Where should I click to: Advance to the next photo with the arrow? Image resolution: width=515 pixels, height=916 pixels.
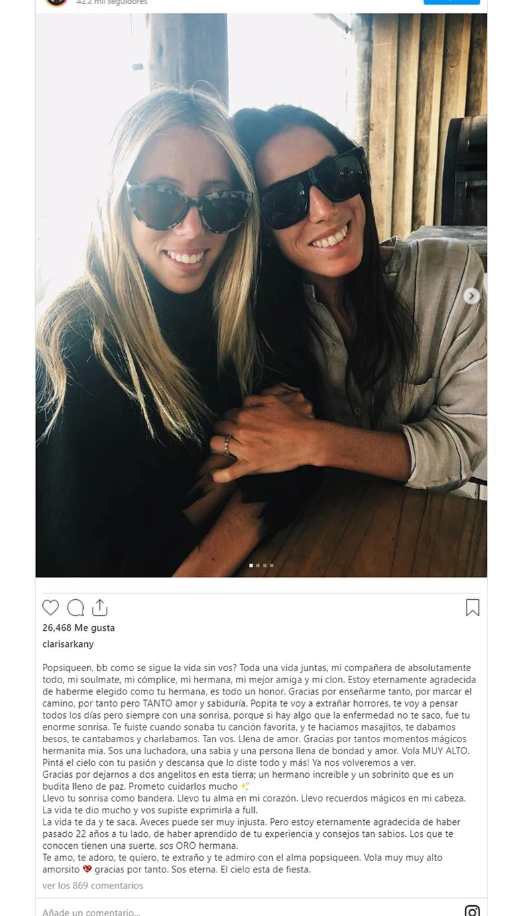(471, 295)
